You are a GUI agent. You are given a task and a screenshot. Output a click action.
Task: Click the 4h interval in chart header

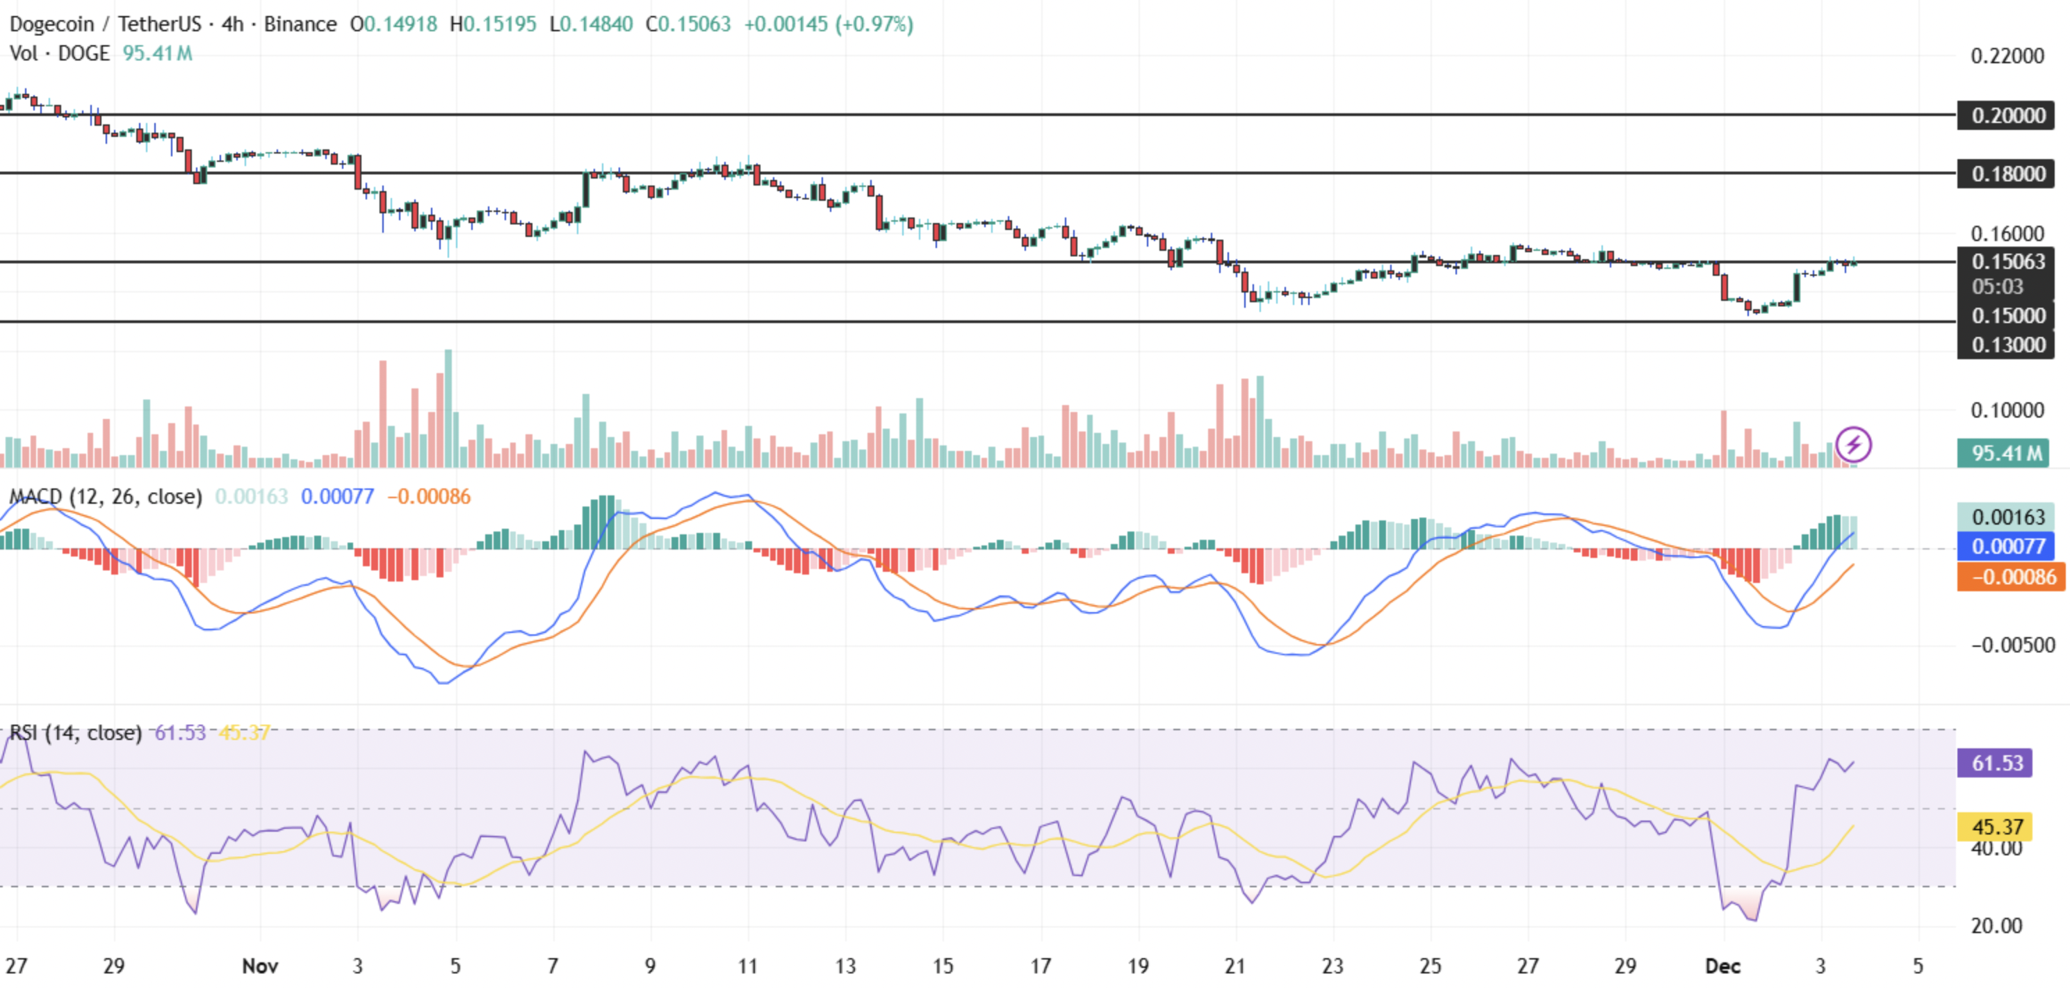tap(232, 24)
